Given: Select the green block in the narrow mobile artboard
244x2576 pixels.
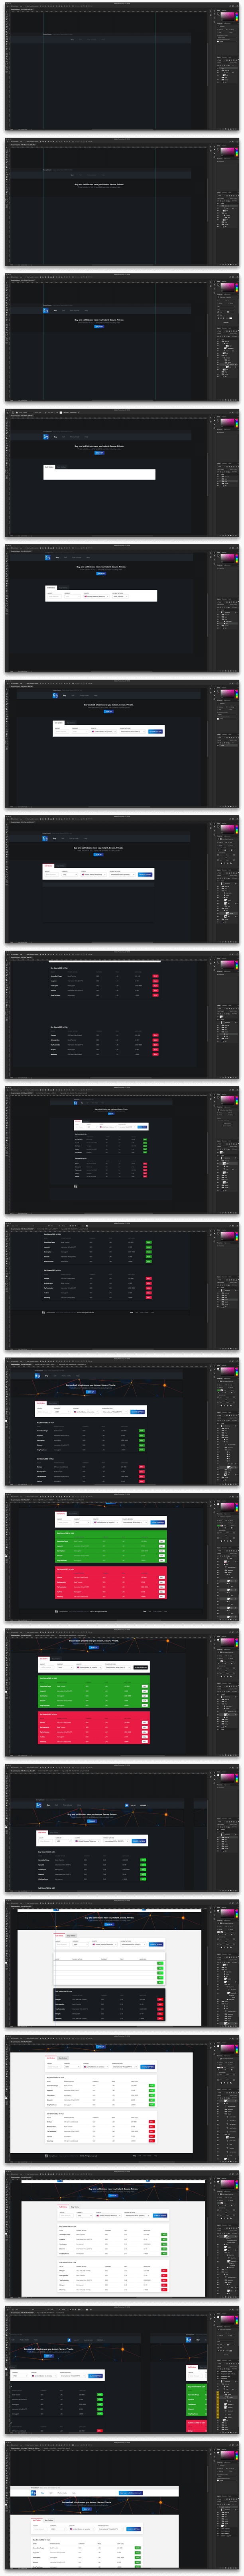Looking at the screenshot, I should click(196, 2400).
